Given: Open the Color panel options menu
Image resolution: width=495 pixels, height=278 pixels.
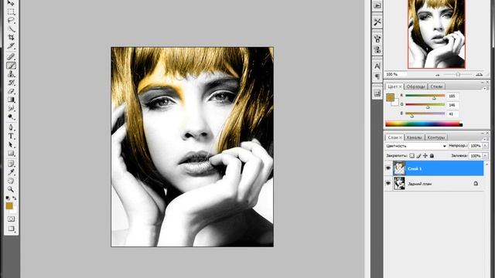Looking at the screenshot, I should 485,89.
